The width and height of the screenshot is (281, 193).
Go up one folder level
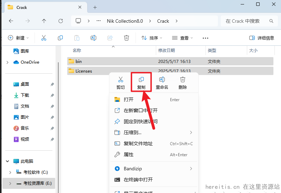44,21
